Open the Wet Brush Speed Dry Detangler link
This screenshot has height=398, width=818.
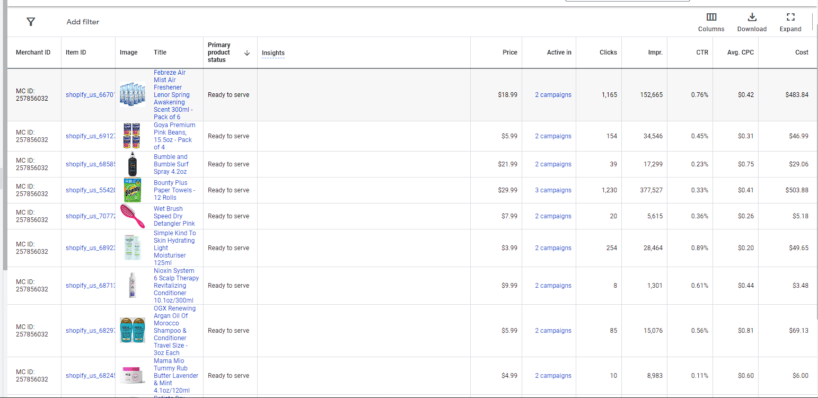click(x=174, y=216)
